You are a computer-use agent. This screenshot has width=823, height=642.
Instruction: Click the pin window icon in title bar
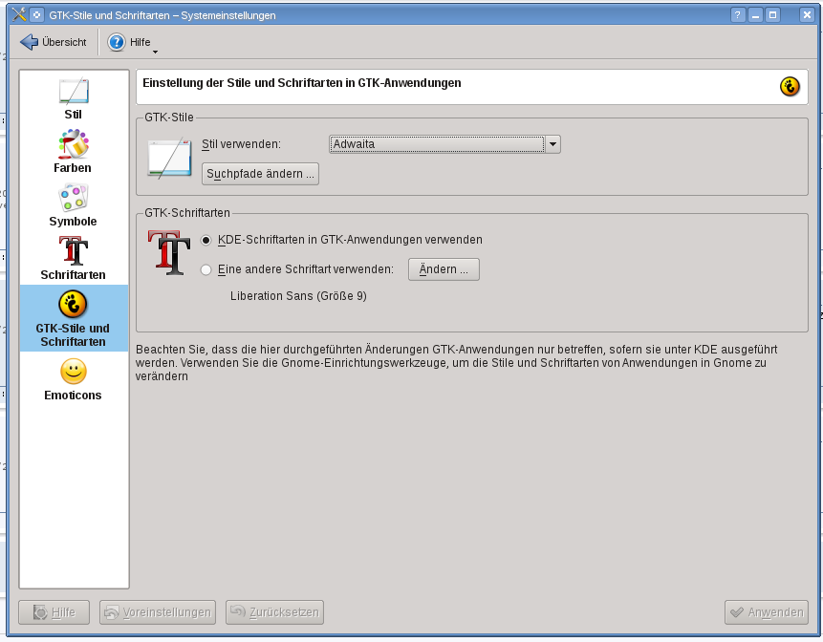[36, 15]
